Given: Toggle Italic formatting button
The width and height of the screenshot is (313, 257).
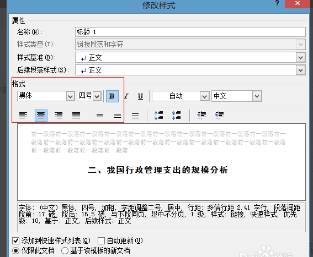Looking at the screenshot, I should tap(126, 96).
